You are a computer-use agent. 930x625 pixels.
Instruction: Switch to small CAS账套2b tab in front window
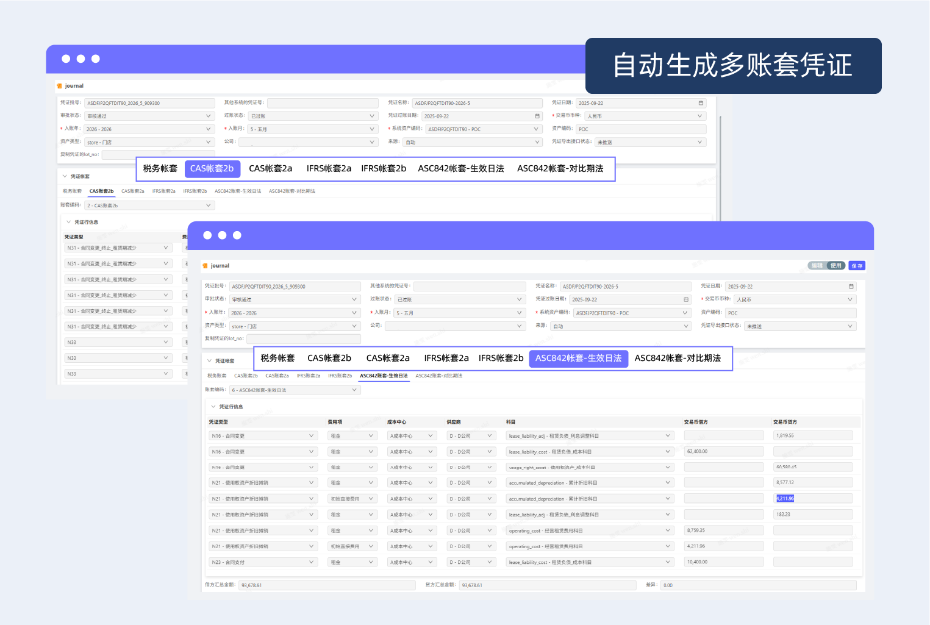246,376
